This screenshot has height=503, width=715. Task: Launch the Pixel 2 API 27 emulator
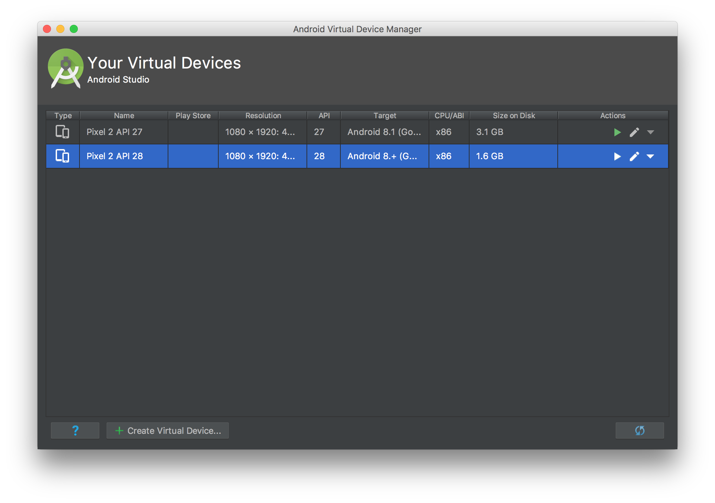tap(617, 132)
